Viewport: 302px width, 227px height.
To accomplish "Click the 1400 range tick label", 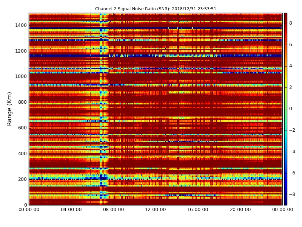I will click(x=21, y=25).
